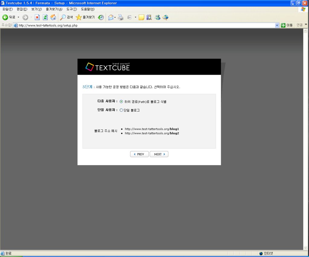Click the 이동 go button
The height and width of the screenshot is (257, 309).
pyautogui.click(x=287, y=25)
